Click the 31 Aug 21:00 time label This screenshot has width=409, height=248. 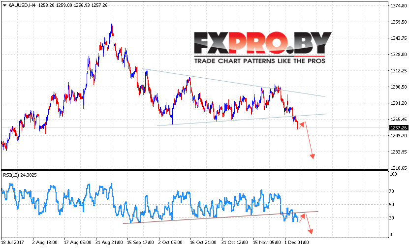click(109, 242)
